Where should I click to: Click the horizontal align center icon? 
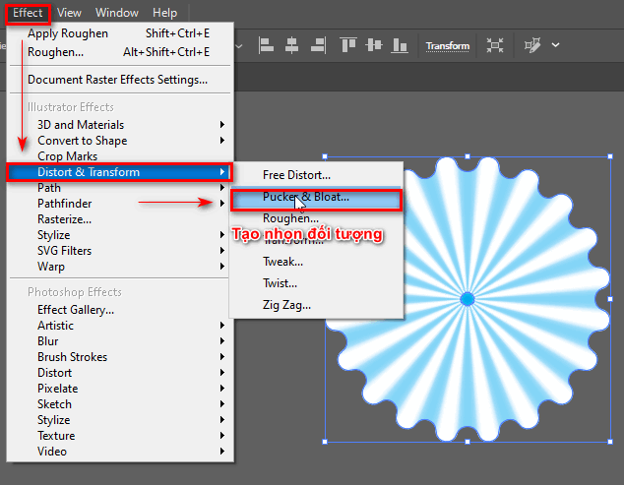(x=289, y=45)
